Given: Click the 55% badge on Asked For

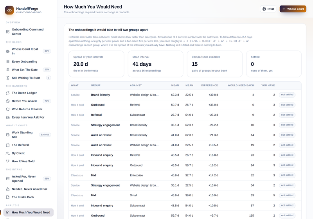Looking at the screenshot, I should (x=47, y=179).
